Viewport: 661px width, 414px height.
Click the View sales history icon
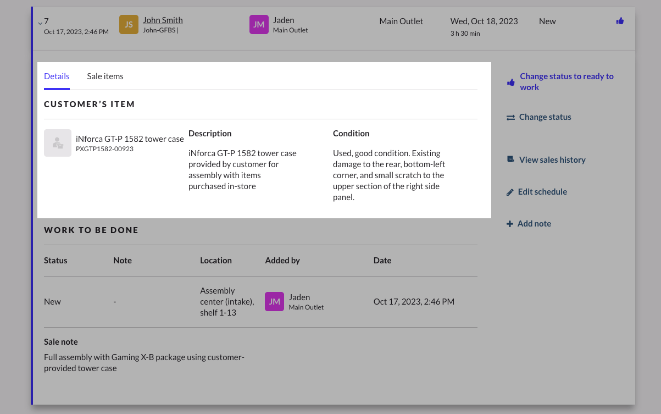[510, 160]
